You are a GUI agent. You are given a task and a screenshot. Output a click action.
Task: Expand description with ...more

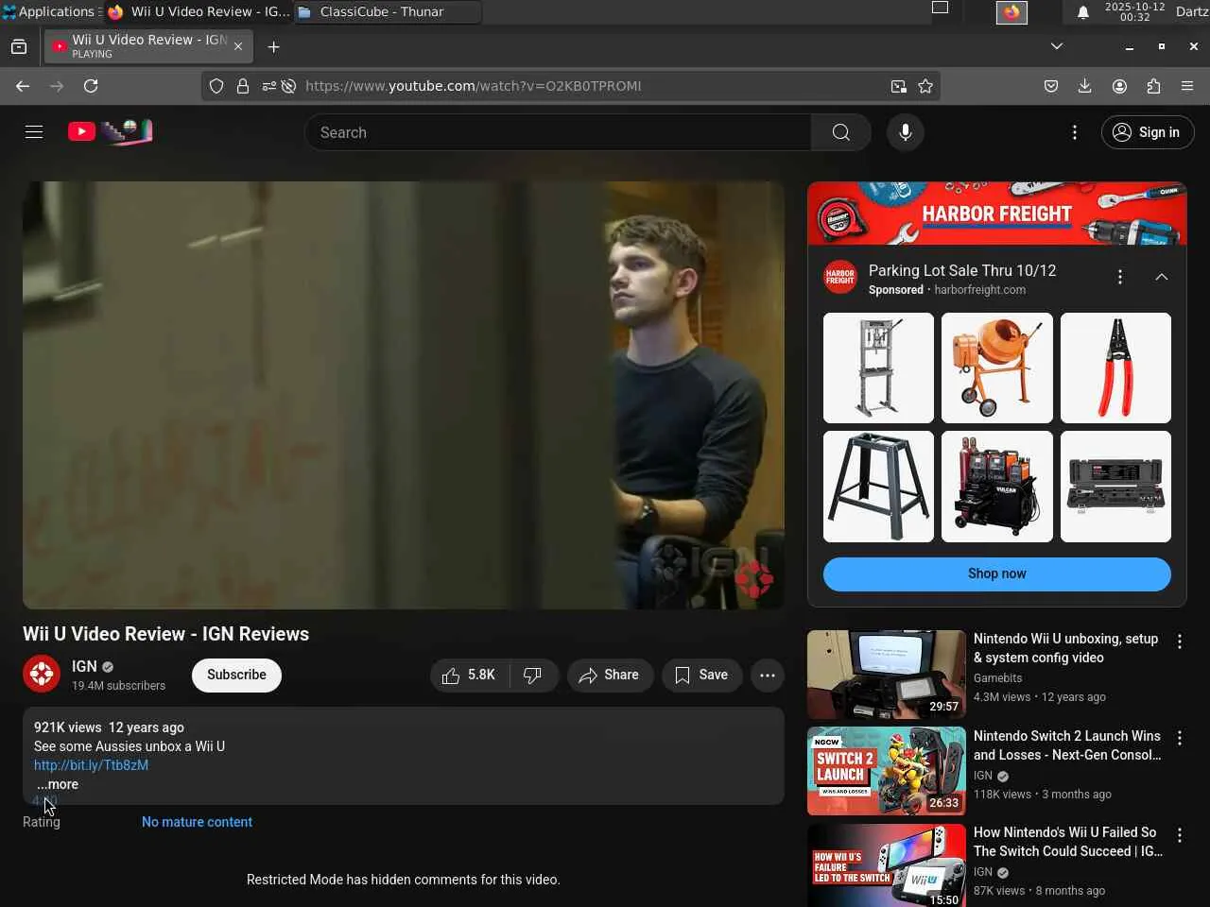click(x=58, y=784)
